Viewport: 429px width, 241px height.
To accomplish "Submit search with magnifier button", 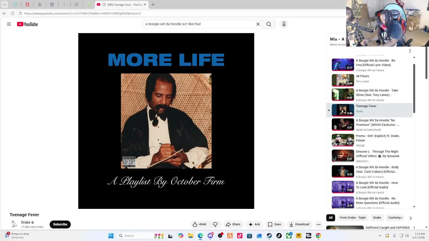I will tap(269, 24).
